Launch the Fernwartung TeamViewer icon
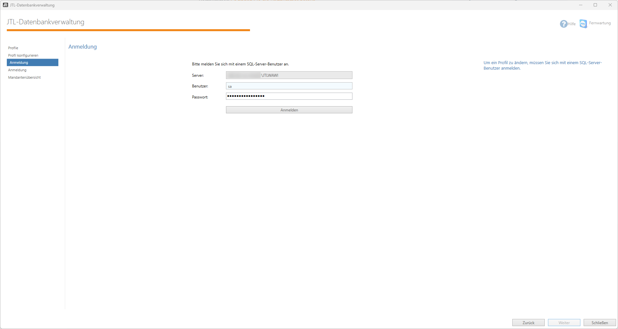 pos(583,24)
